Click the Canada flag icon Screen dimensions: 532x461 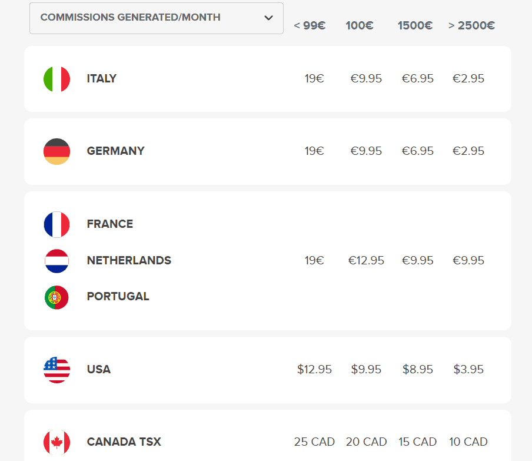click(56, 442)
